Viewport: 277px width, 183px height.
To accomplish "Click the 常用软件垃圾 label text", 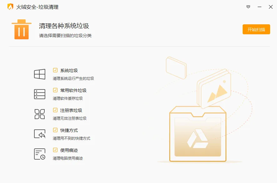I will point(73,90).
